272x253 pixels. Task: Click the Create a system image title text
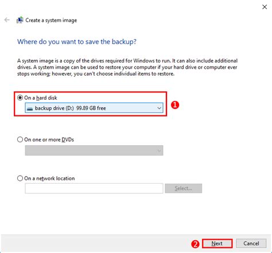coord(51,20)
